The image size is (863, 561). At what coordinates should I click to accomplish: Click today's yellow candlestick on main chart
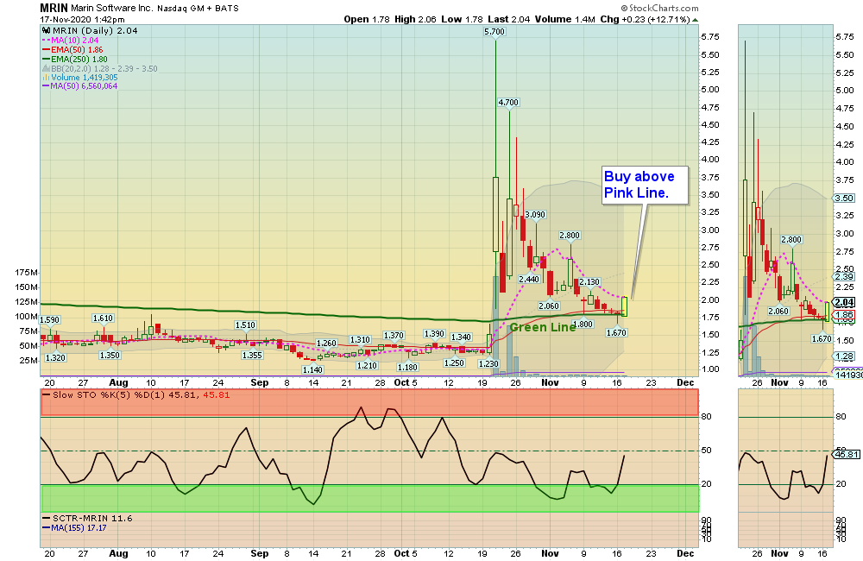pos(624,306)
